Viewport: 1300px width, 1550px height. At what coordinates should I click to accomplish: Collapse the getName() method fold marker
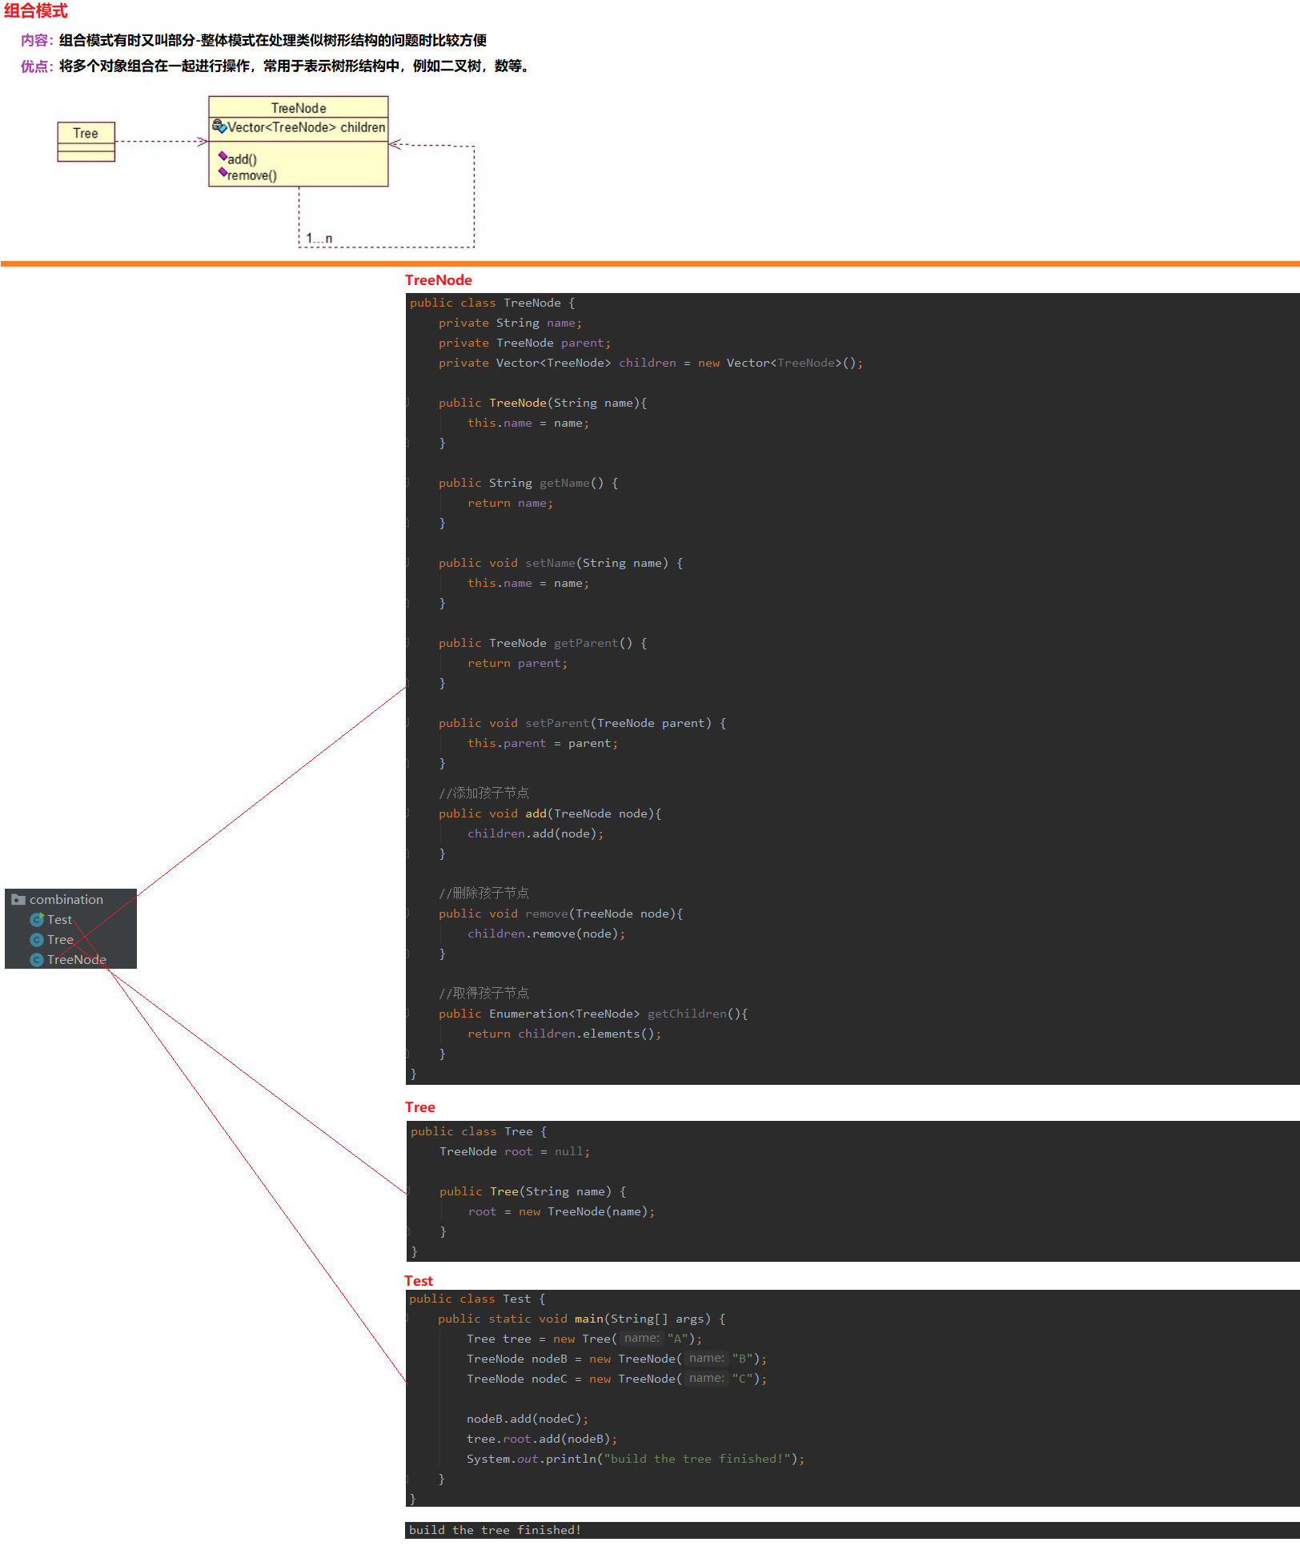[x=407, y=483]
